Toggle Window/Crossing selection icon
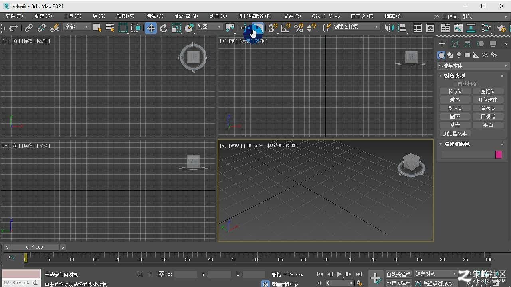The height and width of the screenshot is (287, 511). pos(136,28)
